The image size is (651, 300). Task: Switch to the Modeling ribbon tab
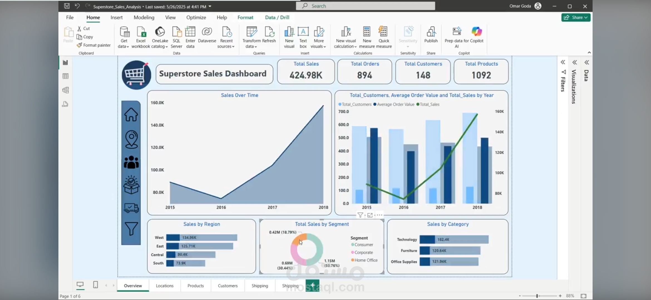click(x=144, y=17)
